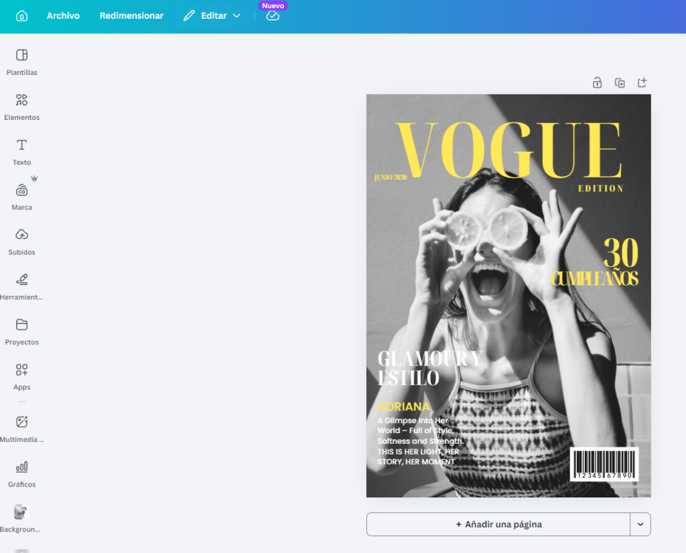Open the Plantillas panel
686x553 pixels.
click(x=21, y=62)
